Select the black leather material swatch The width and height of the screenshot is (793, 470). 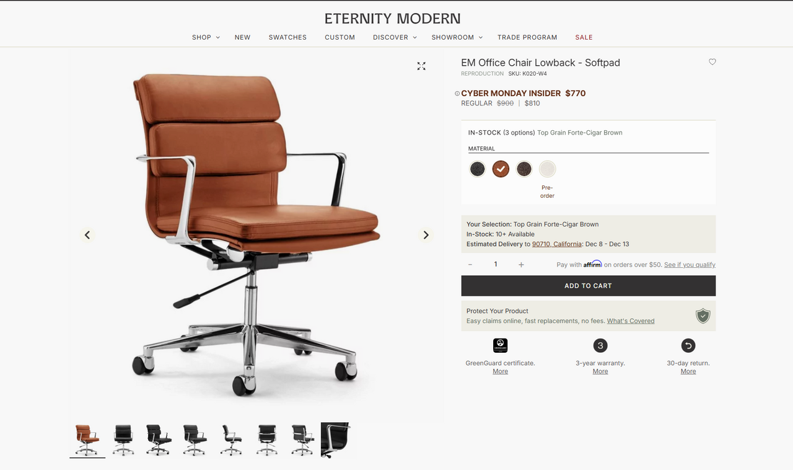click(x=477, y=169)
